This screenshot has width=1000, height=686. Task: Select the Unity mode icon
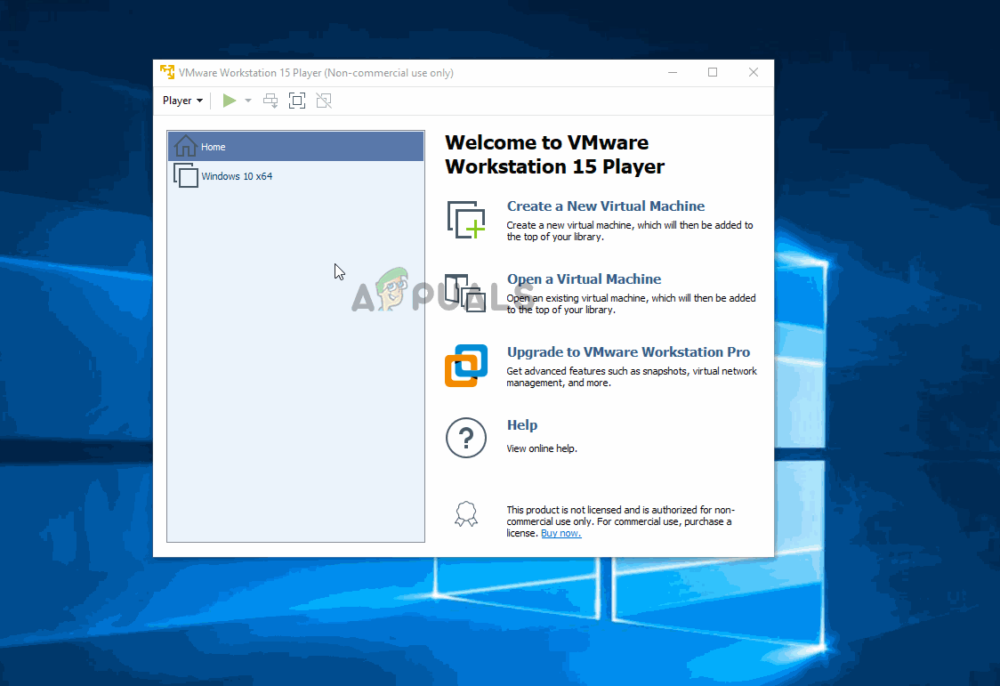coord(324,101)
